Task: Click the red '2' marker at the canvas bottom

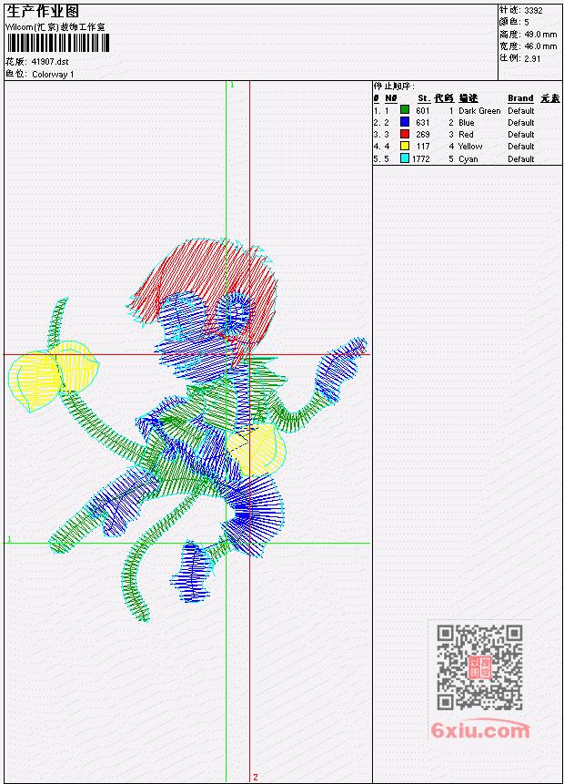Action: coord(256,777)
